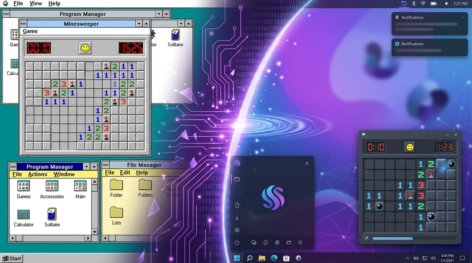Close the dark launcher panel with X

pyautogui.click(x=307, y=163)
